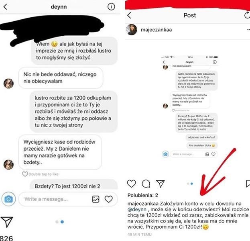Open the info icon beside deynn

point(111,7)
